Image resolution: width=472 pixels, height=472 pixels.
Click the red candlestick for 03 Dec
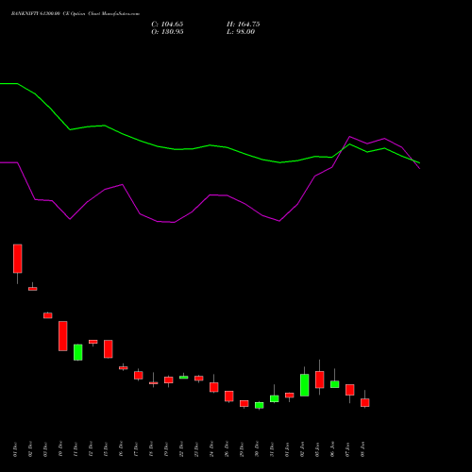pyautogui.click(x=48, y=315)
